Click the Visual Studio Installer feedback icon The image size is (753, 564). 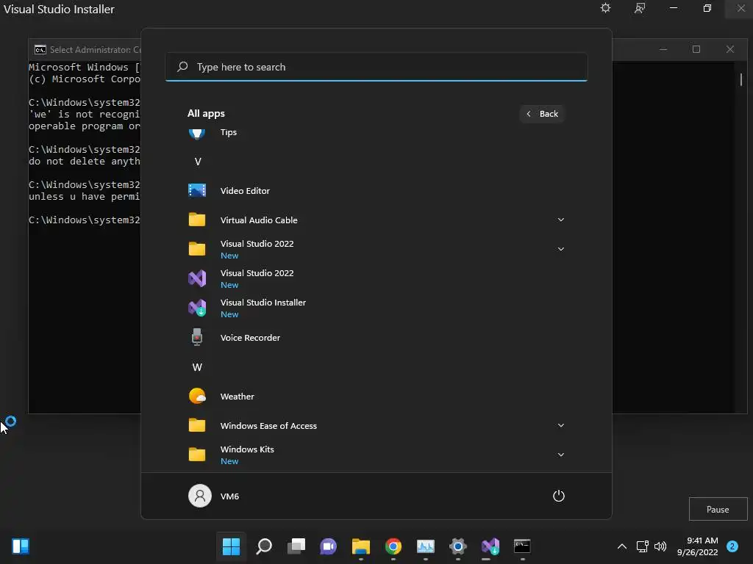click(x=640, y=8)
